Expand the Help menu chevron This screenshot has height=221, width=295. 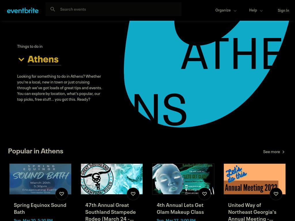[261, 11]
